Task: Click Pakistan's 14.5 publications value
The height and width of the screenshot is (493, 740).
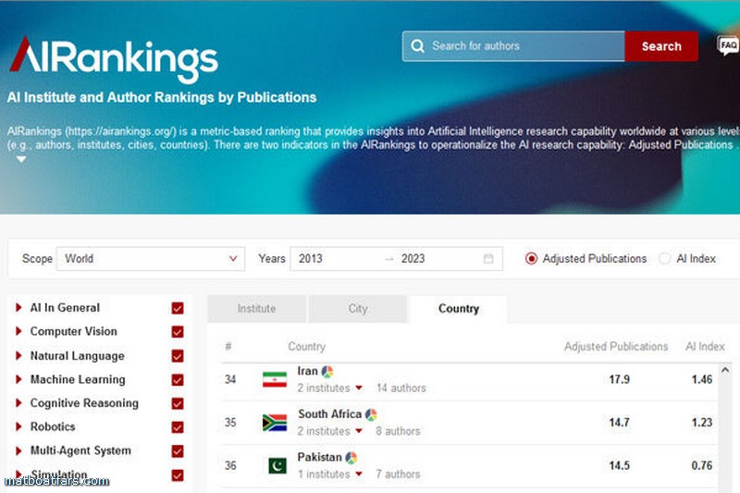Action: (619, 465)
